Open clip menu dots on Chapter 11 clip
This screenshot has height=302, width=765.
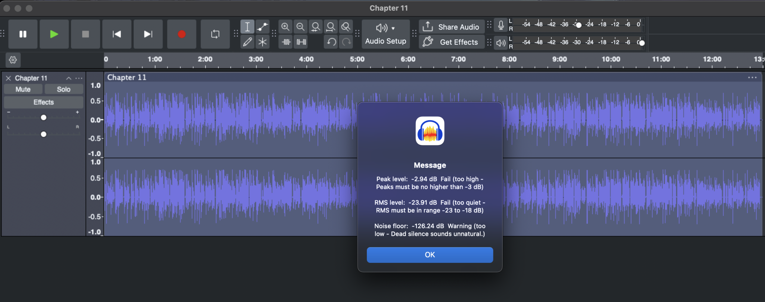pos(752,78)
